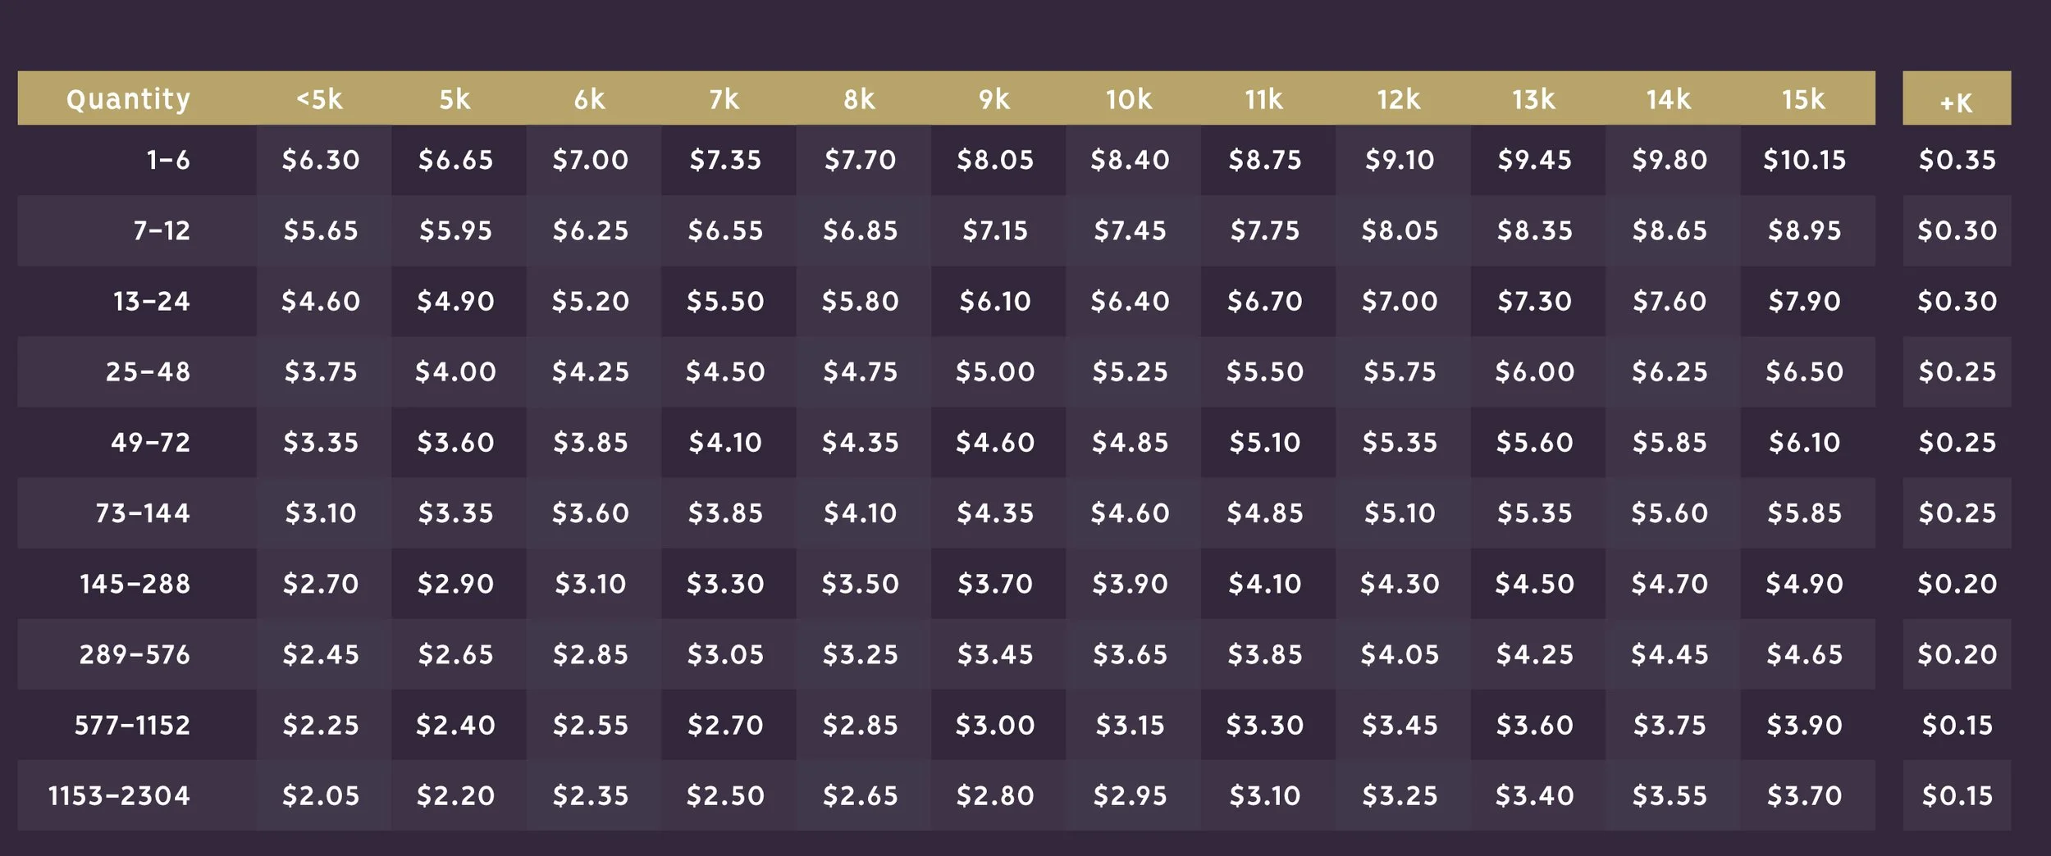
Task: Click the $10.15 price cell
Action: tap(1804, 159)
